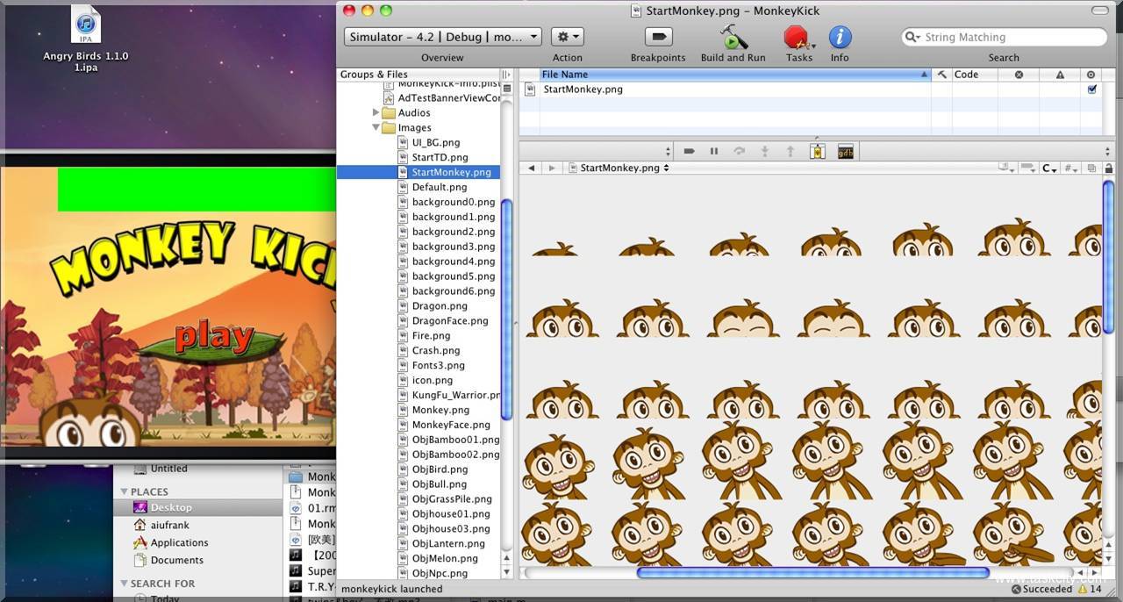The image size is (1123, 602).
Task: Sort by the target membership column icon
Action: point(1091,75)
